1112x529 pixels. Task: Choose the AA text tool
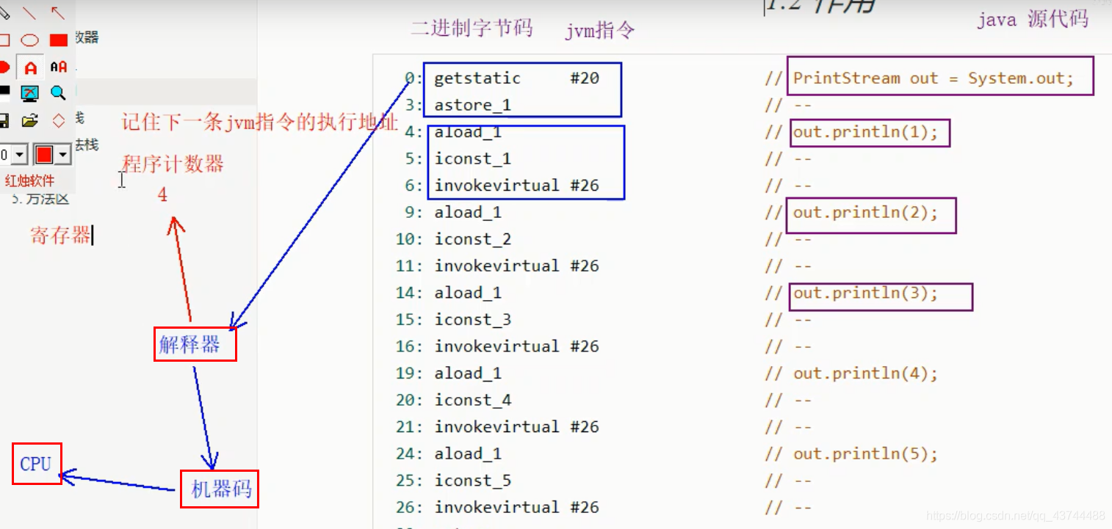pos(59,68)
